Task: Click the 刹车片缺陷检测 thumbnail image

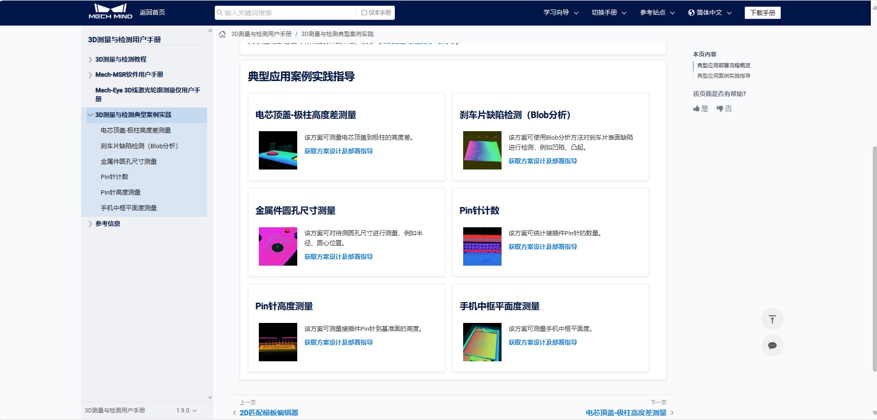Action: click(x=482, y=151)
